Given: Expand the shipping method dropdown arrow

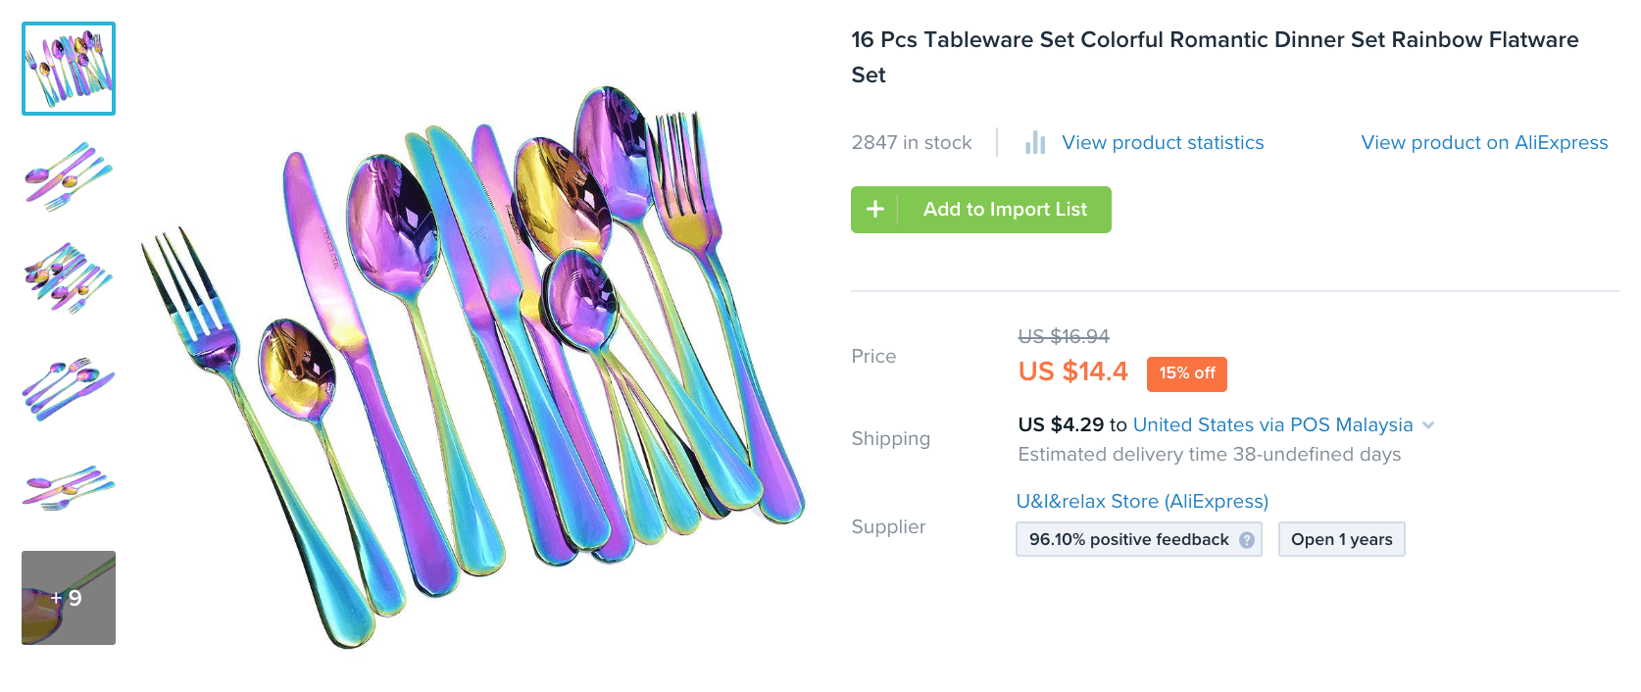Looking at the screenshot, I should click(1428, 425).
